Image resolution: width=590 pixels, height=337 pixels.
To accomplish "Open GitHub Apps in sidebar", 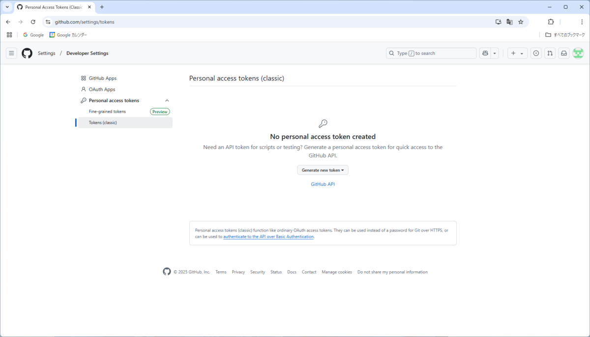I will tap(103, 78).
